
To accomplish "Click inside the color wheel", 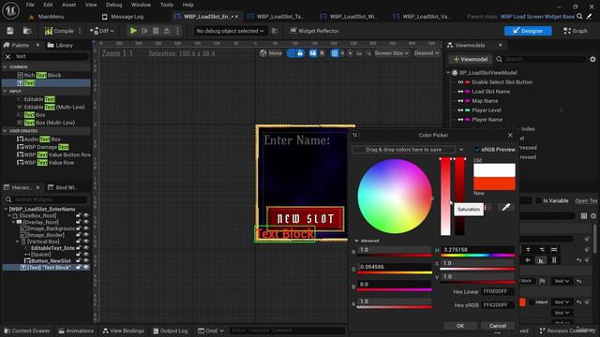I will click(x=395, y=197).
